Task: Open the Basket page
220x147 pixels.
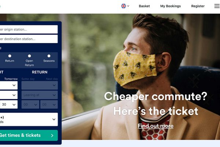Action: click(144, 6)
